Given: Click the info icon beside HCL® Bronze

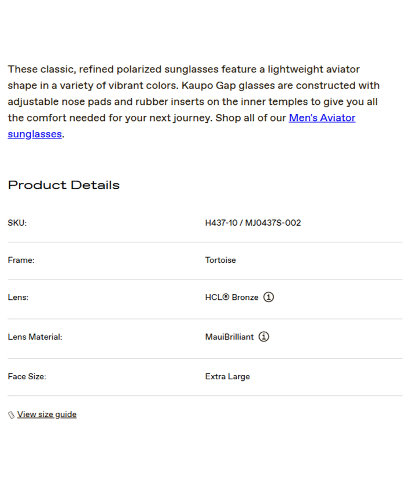Looking at the screenshot, I should tap(268, 297).
